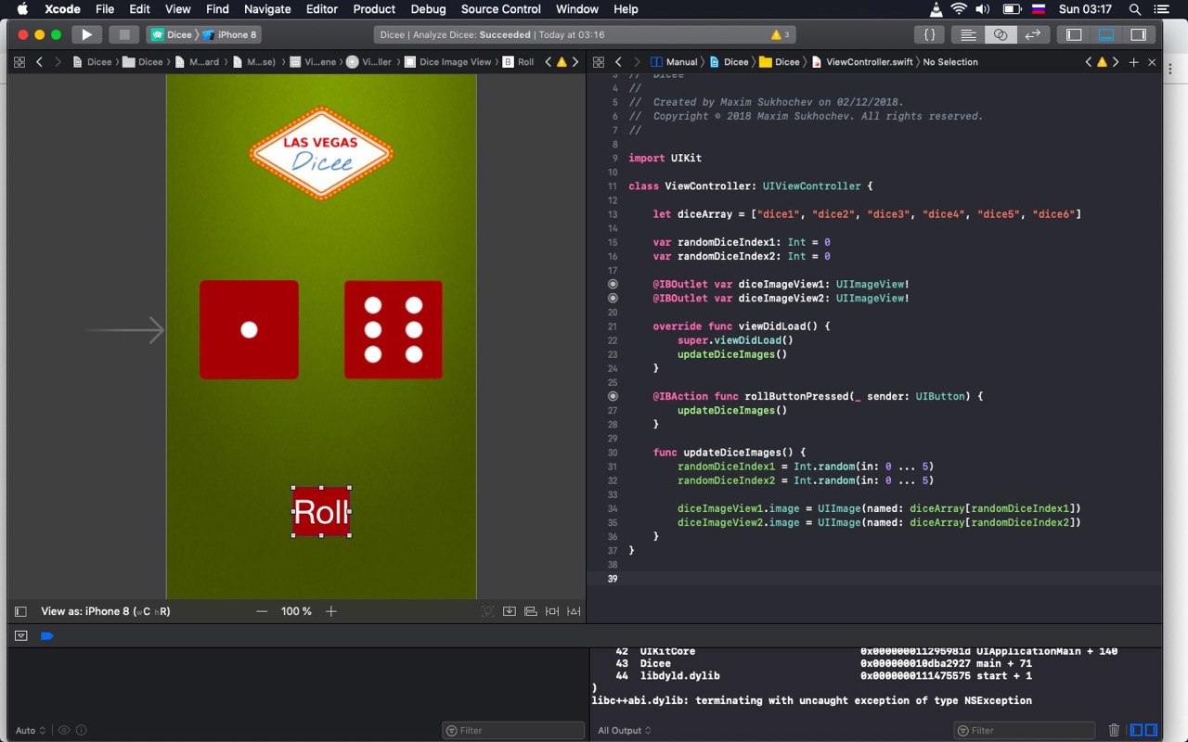Open the Debug menu
This screenshot has height=742, width=1188.
coord(428,9)
